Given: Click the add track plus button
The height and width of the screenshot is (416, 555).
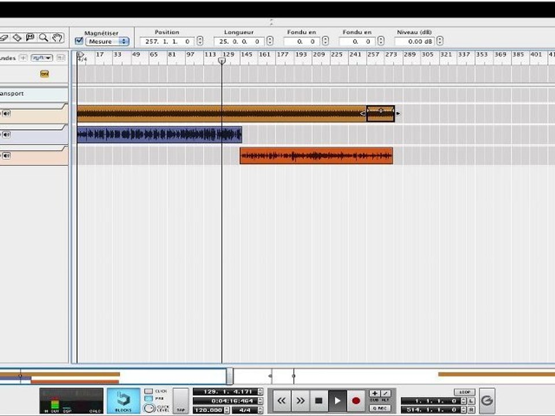Looking at the screenshot, I should point(23,58).
